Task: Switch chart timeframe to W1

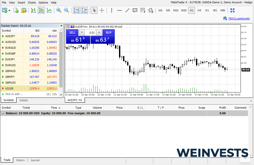Action: click(215, 10)
